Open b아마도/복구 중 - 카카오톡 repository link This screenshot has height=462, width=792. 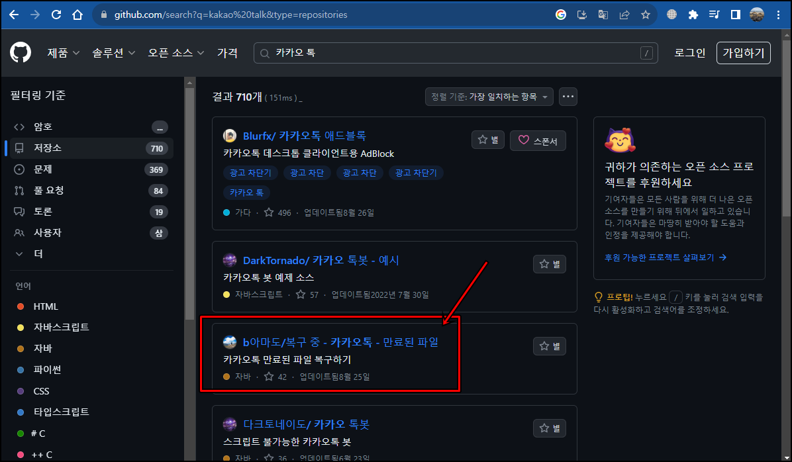(x=340, y=342)
